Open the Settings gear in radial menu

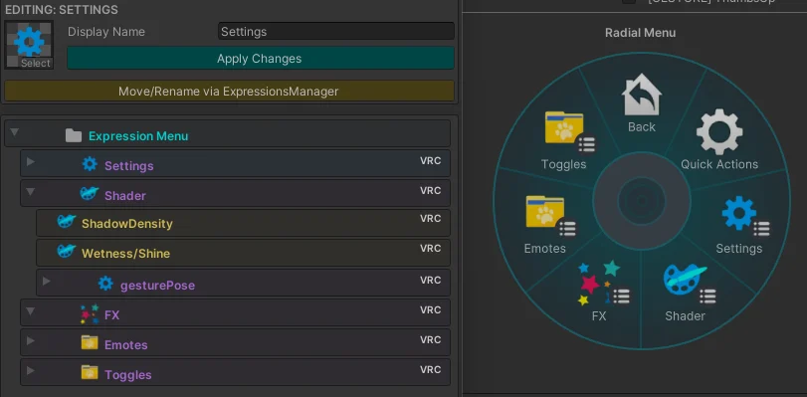[738, 213]
